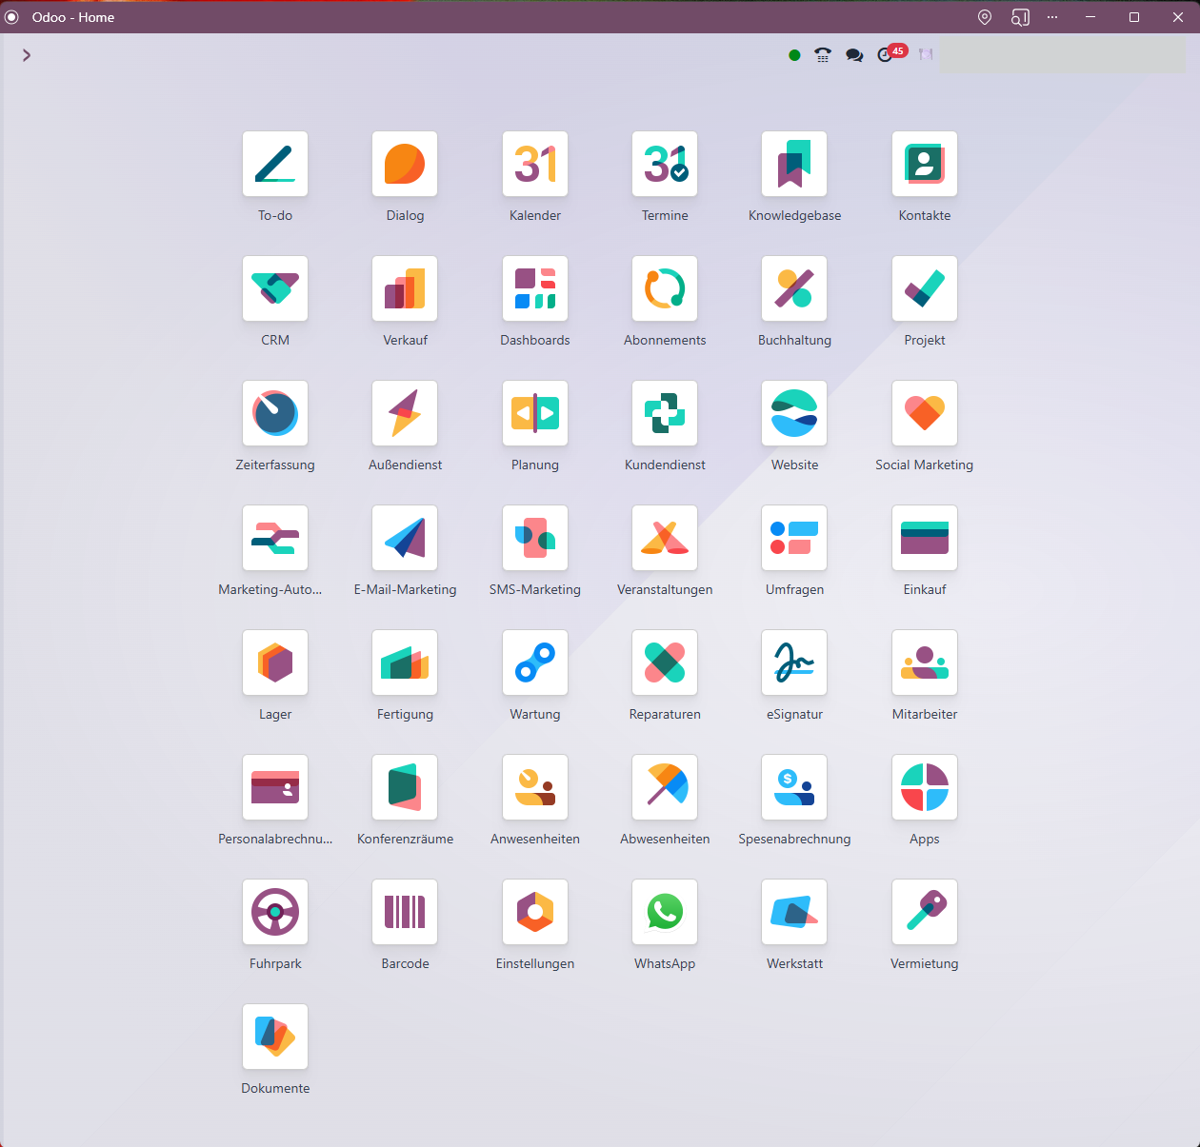The height and width of the screenshot is (1147, 1200).
Task: Launch the eSignatur app
Action: [794, 663]
